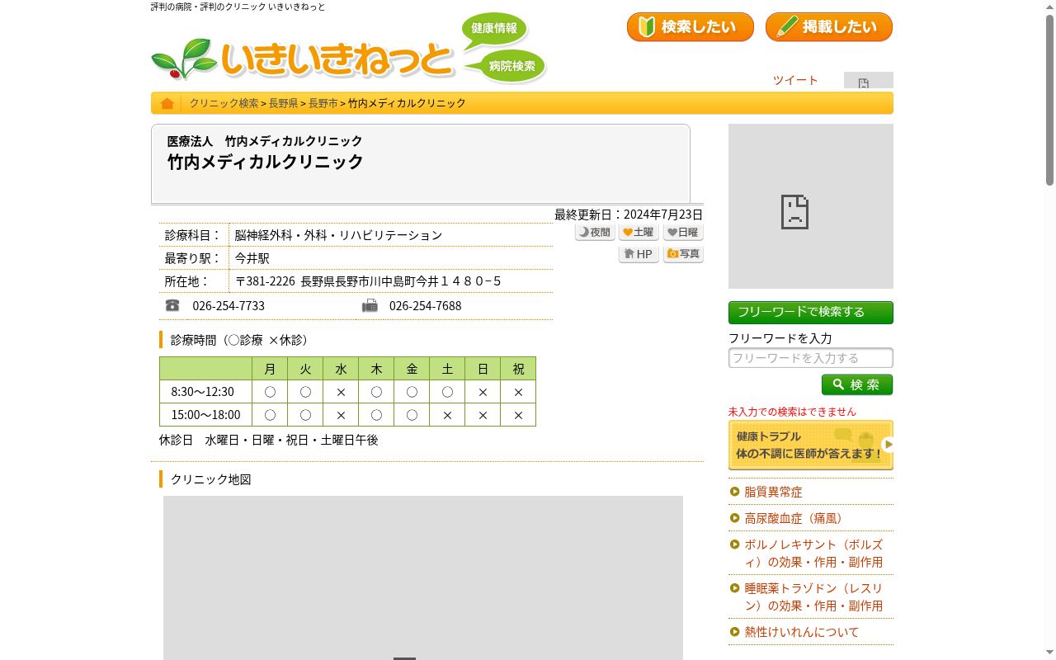Click the 15:00～18:00 time row label

206,415
